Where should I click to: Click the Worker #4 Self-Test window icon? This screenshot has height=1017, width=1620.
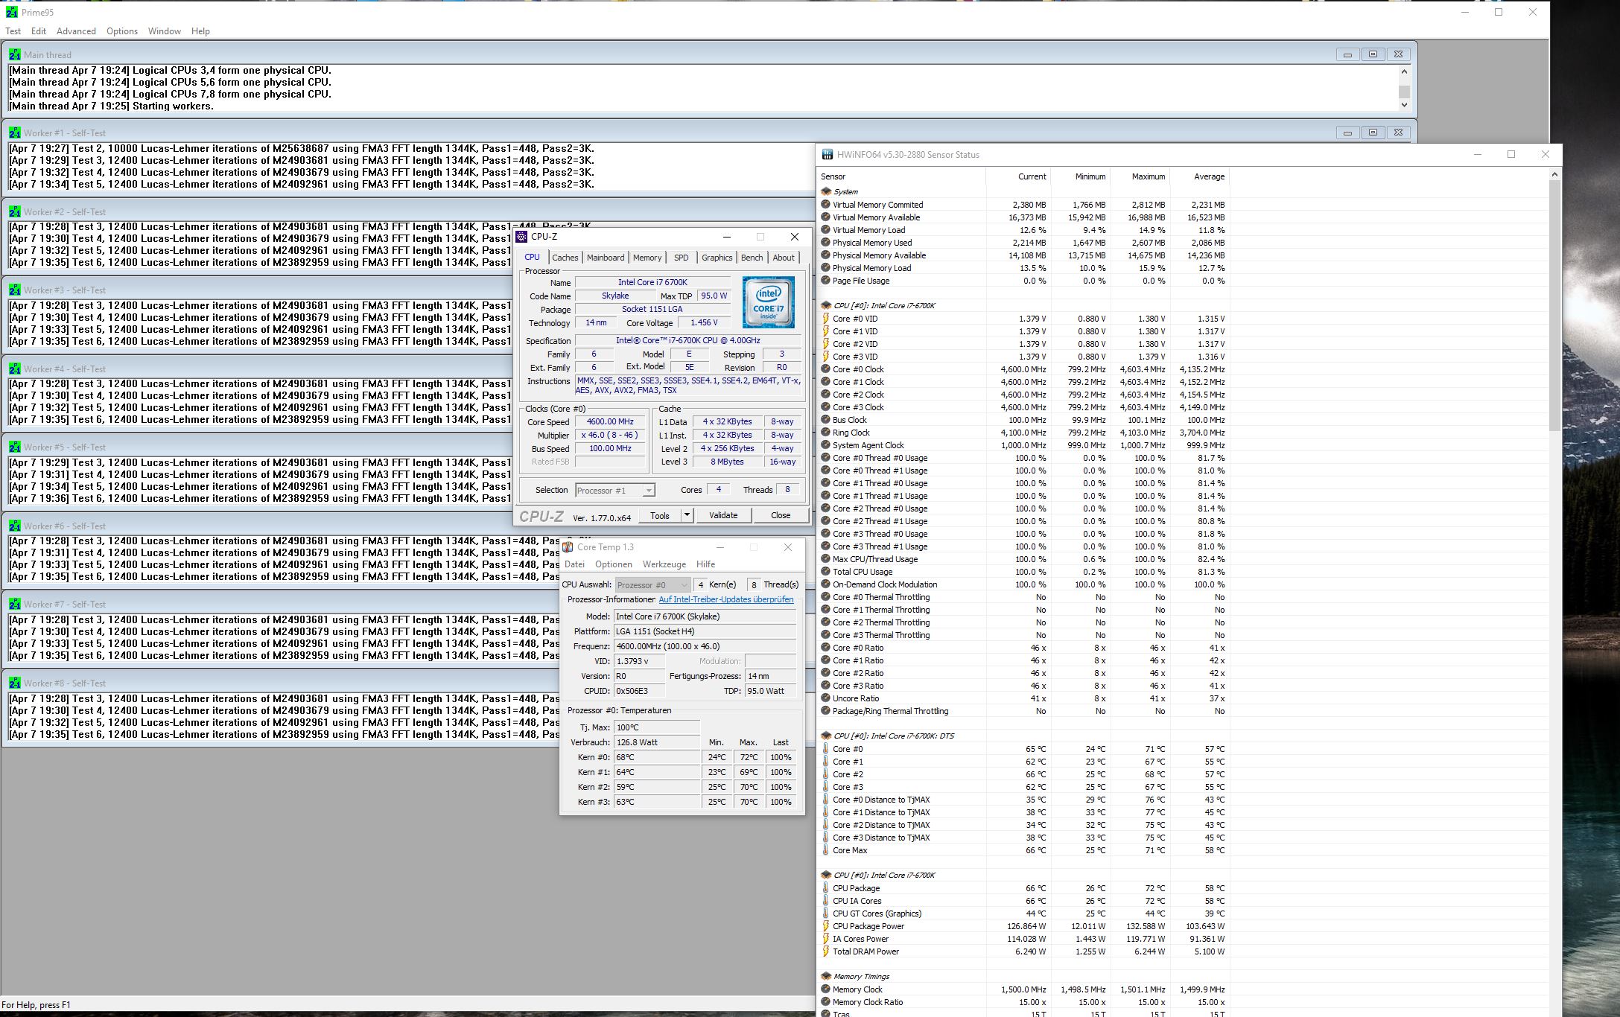pyautogui.click(x=15, y=369)
